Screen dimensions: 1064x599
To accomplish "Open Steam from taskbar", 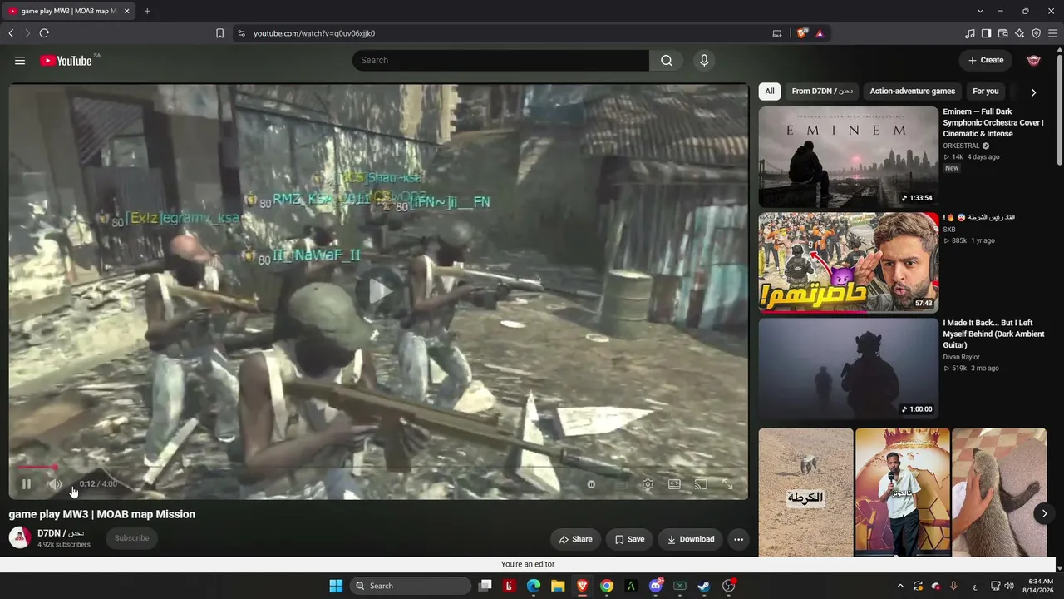I will pyautogui.click(x=703, y=586).
